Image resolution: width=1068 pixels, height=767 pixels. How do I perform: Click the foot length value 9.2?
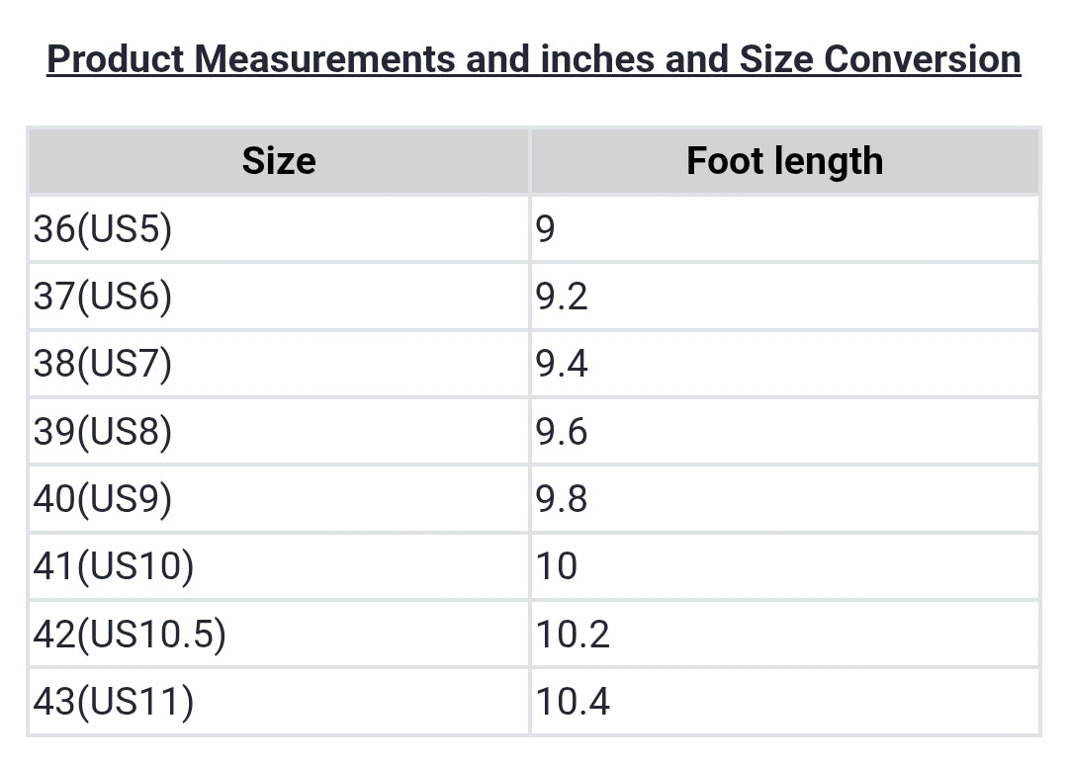coord(562,297)
